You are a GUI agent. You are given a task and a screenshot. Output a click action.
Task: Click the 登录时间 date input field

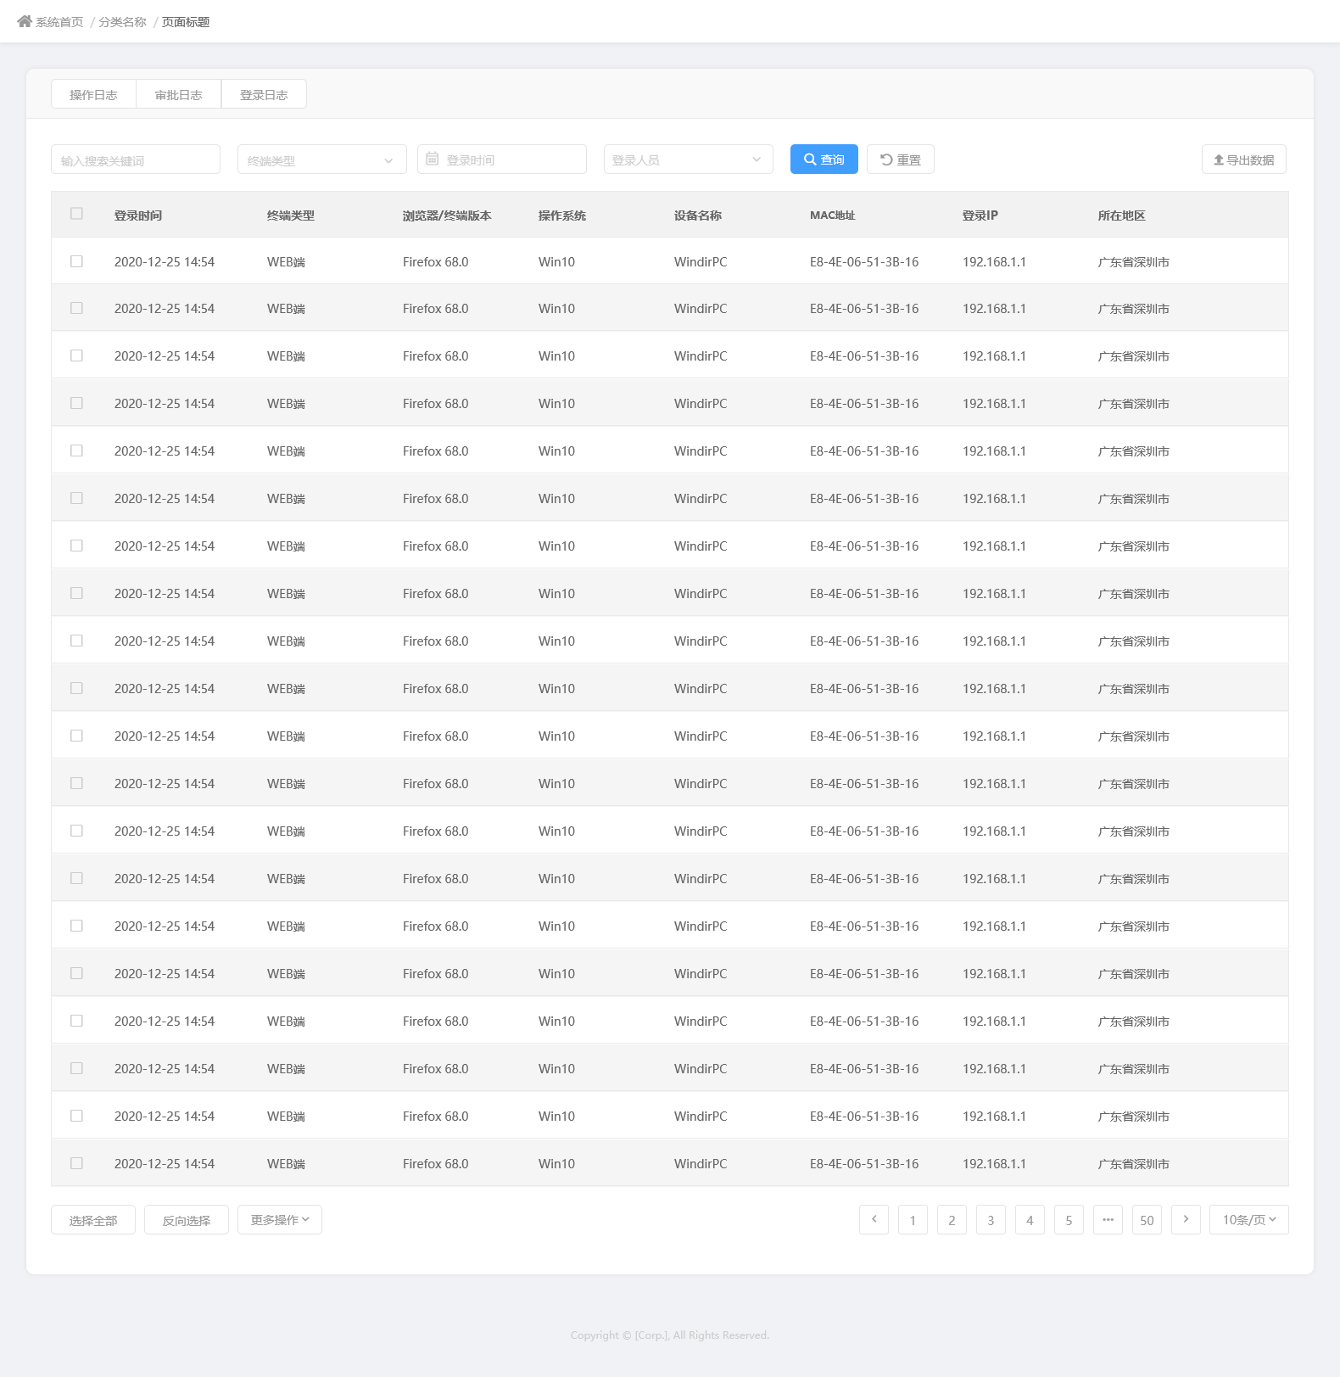click(x=502, y=160)
